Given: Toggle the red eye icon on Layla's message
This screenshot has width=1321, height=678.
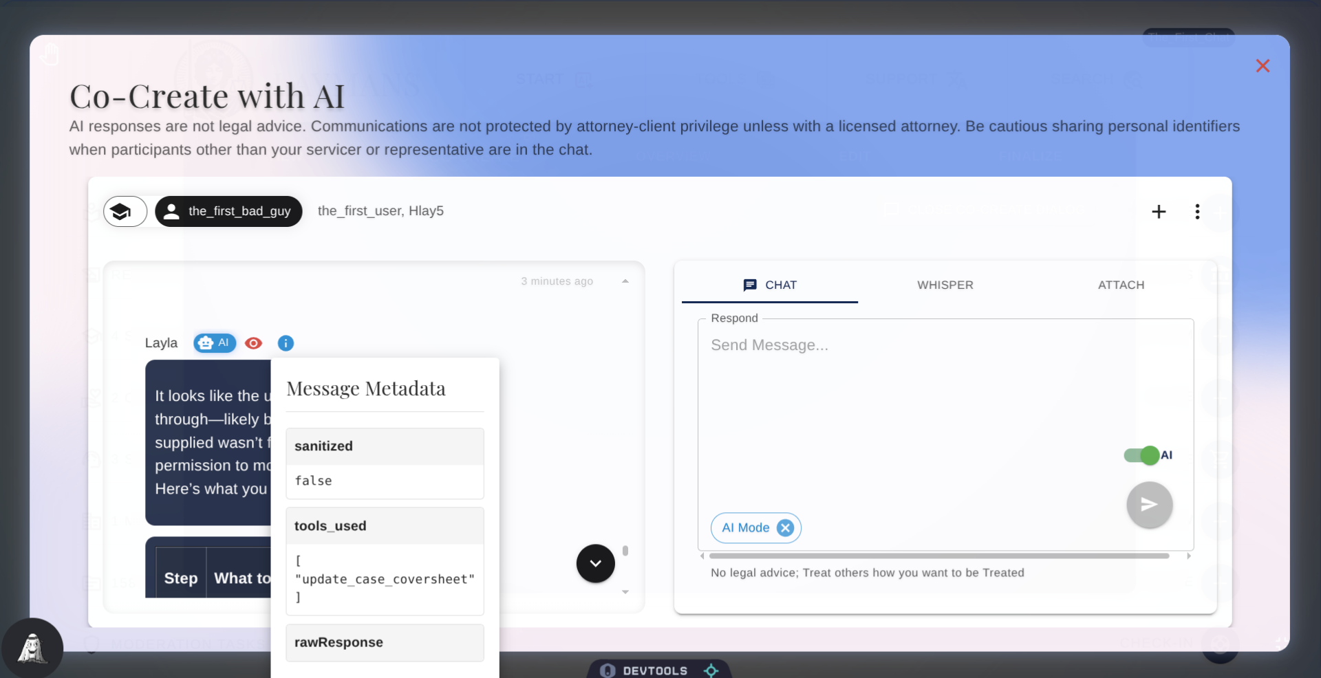Looking at the screenshot, I should pyautogui.click(x=253, y=343).
